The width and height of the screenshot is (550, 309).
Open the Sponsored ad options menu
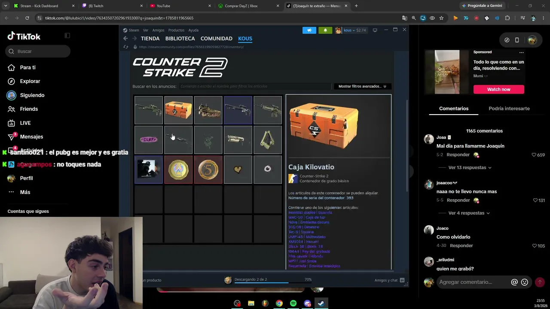521,52
